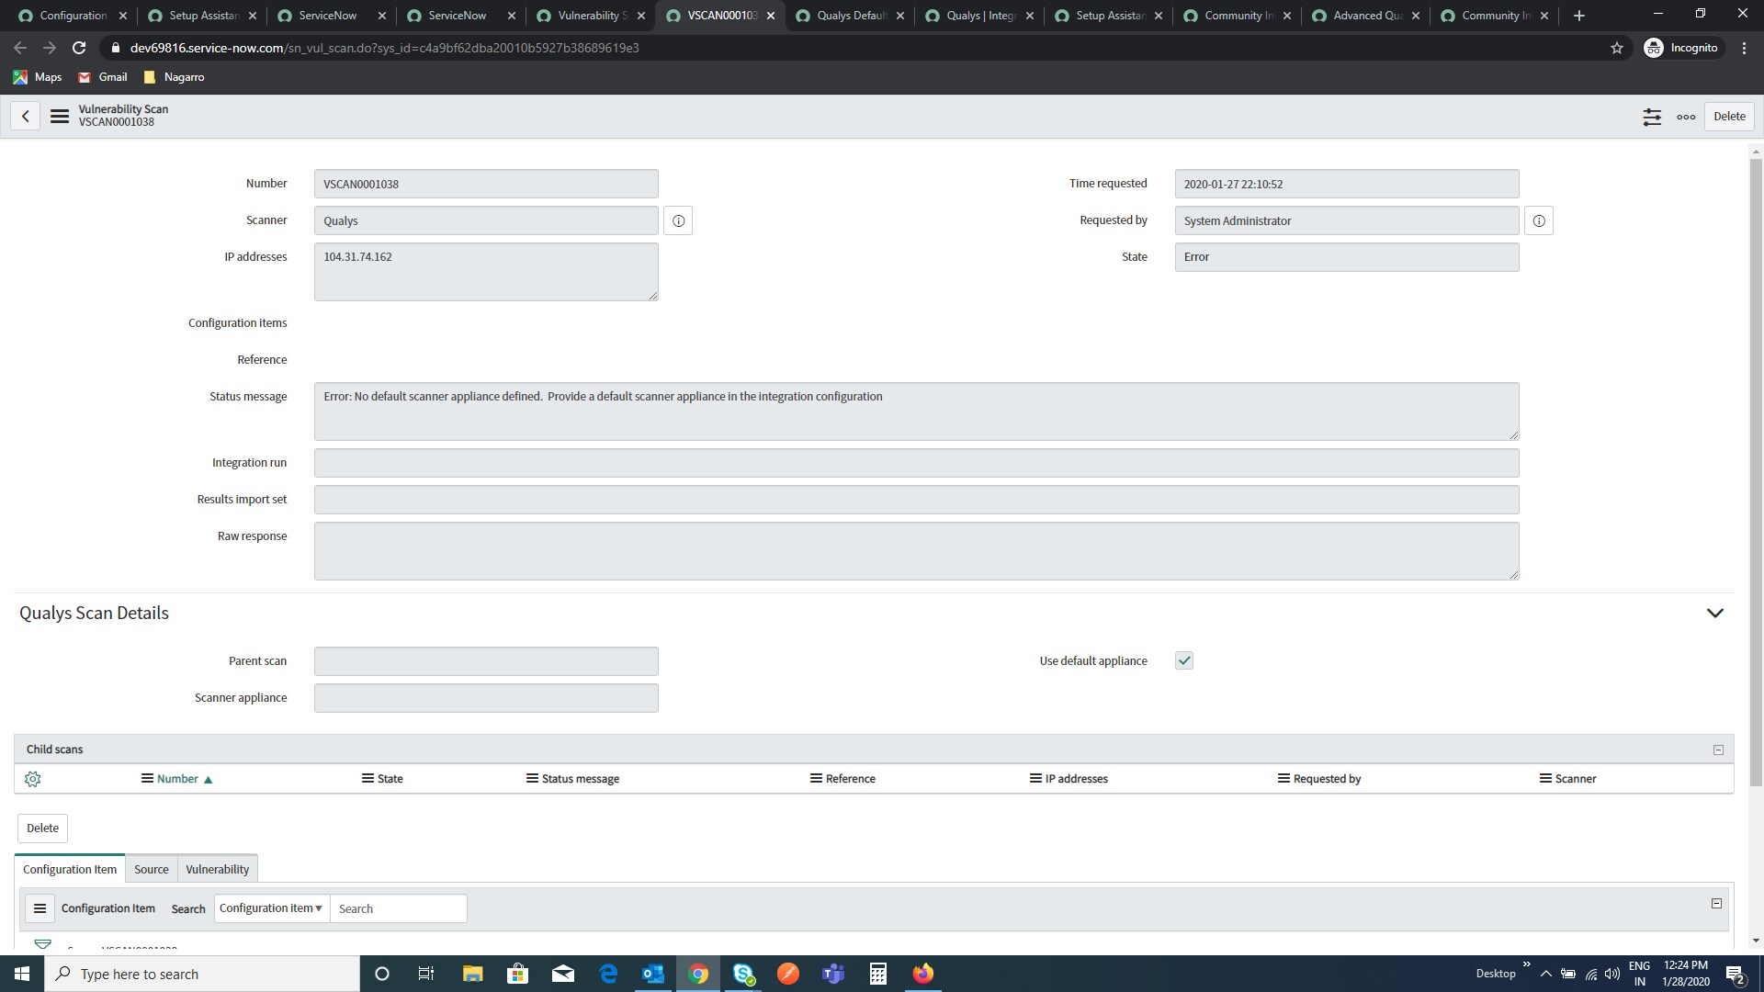The image size is (1764, 992).
Task: Open Outlook from the taskbar
Action: tap(653, 974)
